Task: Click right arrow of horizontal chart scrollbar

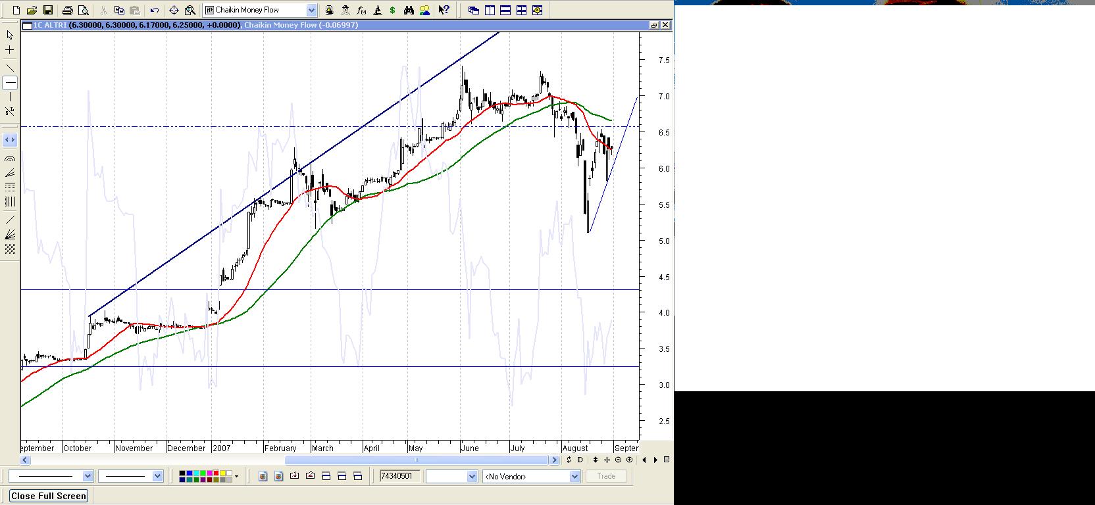Action: point(554,460)
